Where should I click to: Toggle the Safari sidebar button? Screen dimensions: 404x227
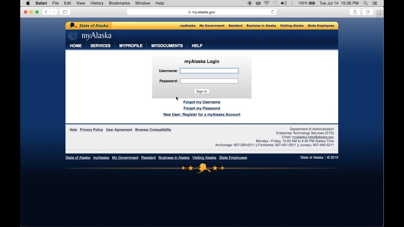tap(65, 12)
